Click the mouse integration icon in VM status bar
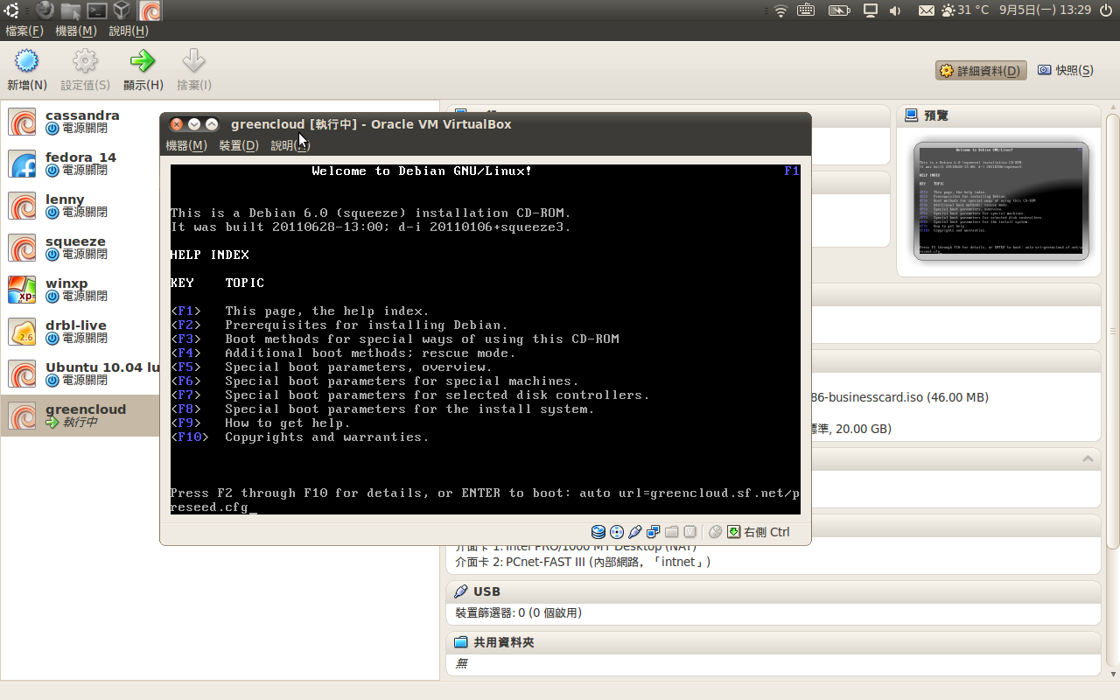 tap(715, 532)
